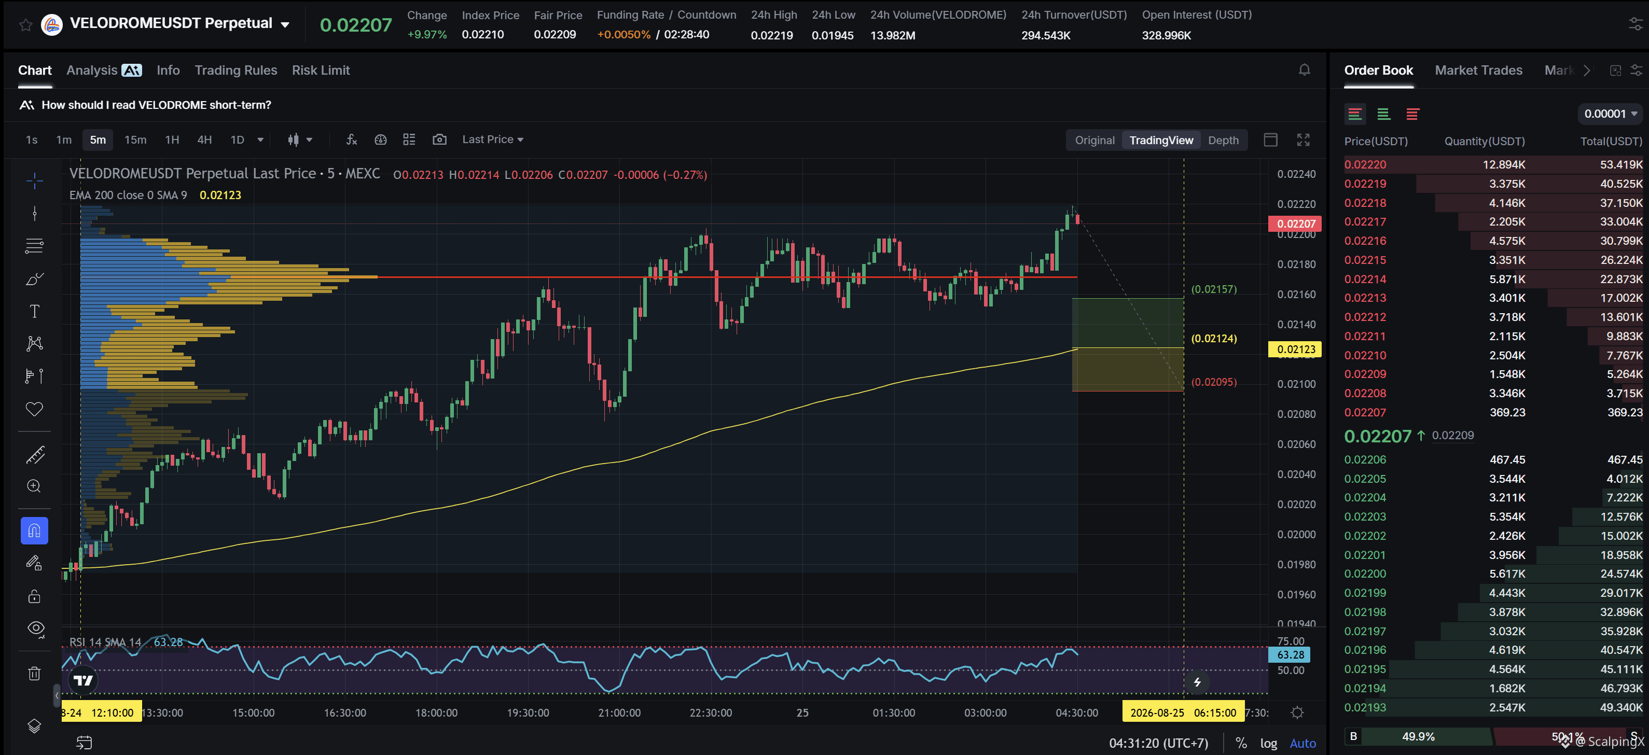Toggle lock all drawings icon

pos(35,596)
